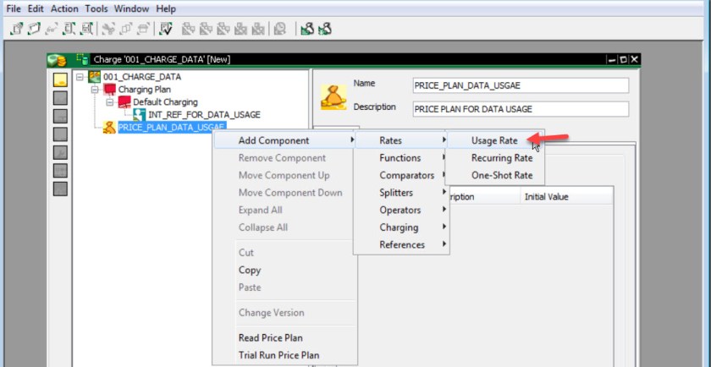Screen dimensions: 711x367
Task: Collapse the Default Charging tree node
Action: [x=110, y=102]
